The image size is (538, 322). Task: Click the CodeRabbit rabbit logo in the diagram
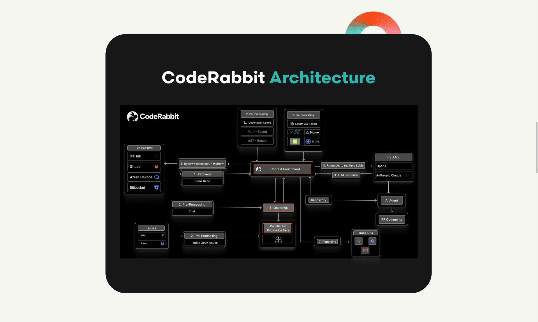132,116
